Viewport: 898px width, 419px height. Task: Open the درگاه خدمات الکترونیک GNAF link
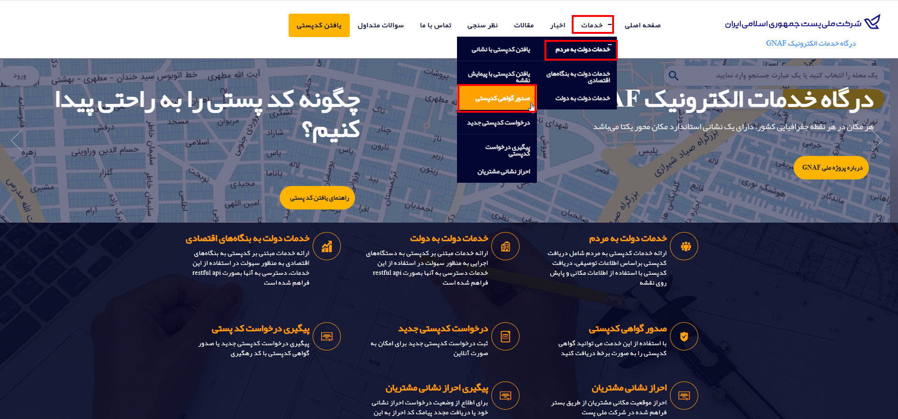click(811, 43)
